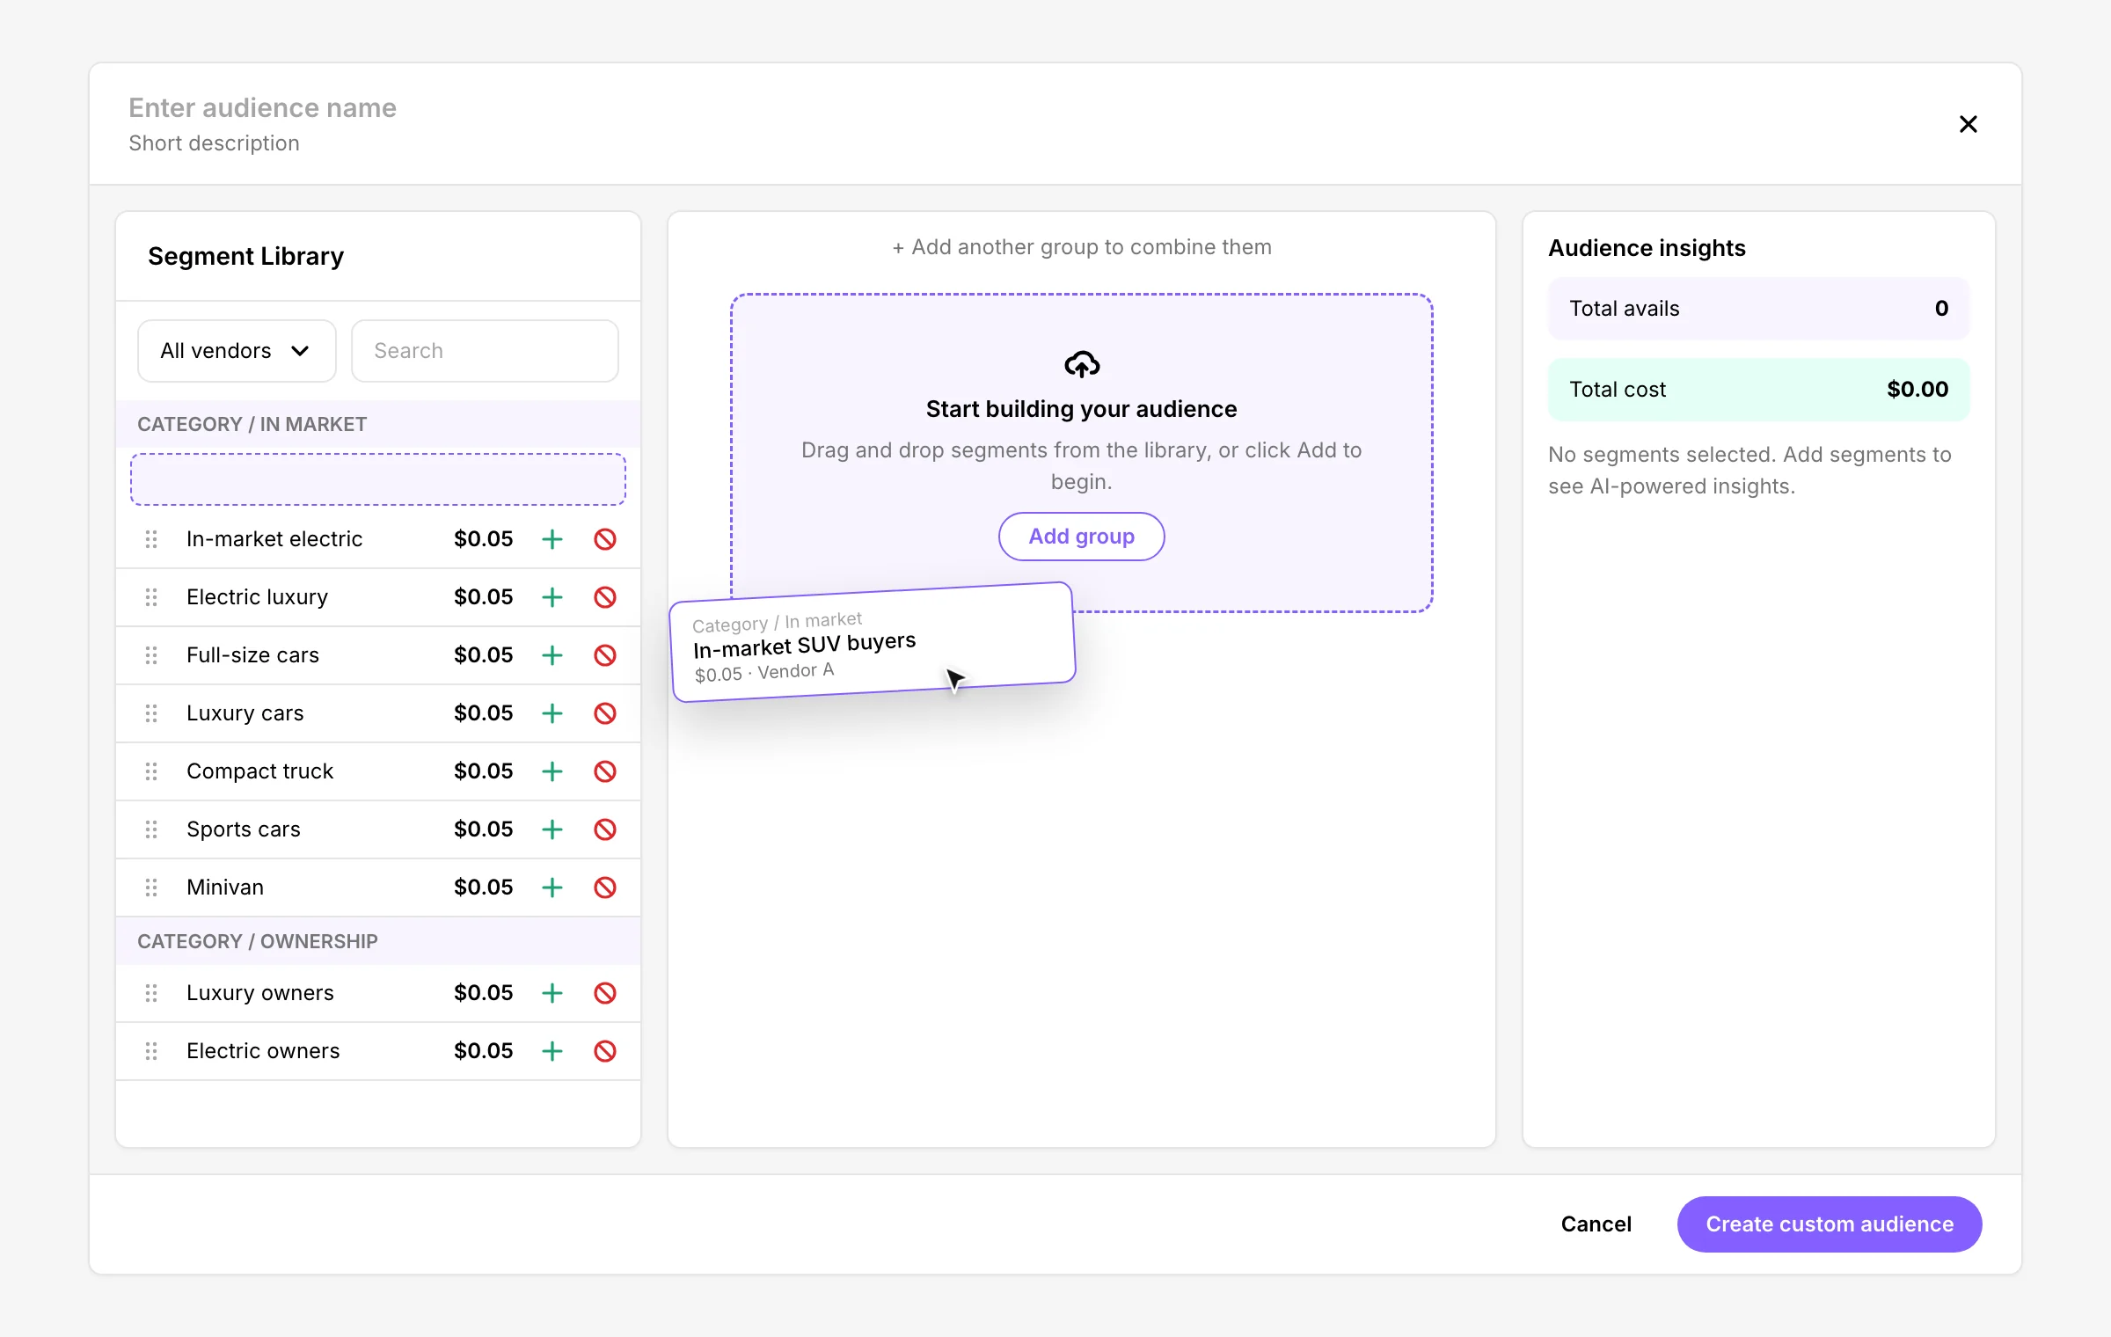The image size is (2111, 1337).
Task: Exclude the Luxury owners segment
Action: pyautogui.click(x=605, y=993)
